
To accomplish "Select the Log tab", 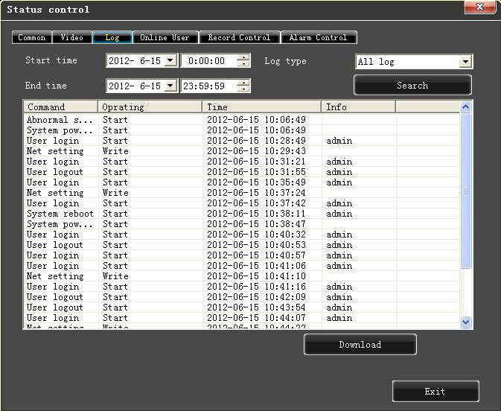I will 112,37.
